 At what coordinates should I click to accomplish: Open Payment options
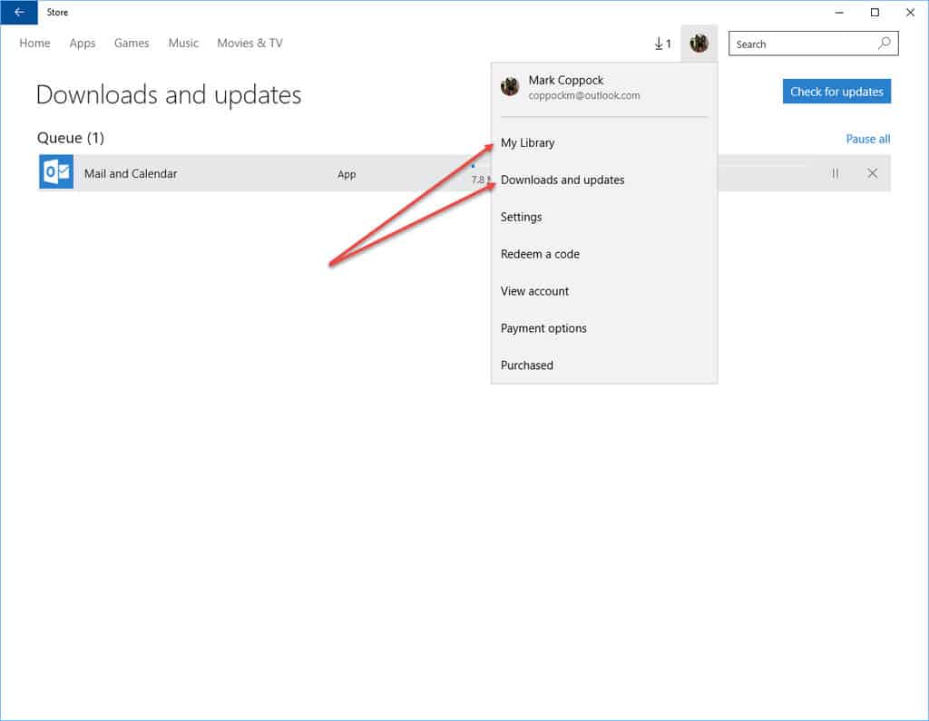pos(604,328)
